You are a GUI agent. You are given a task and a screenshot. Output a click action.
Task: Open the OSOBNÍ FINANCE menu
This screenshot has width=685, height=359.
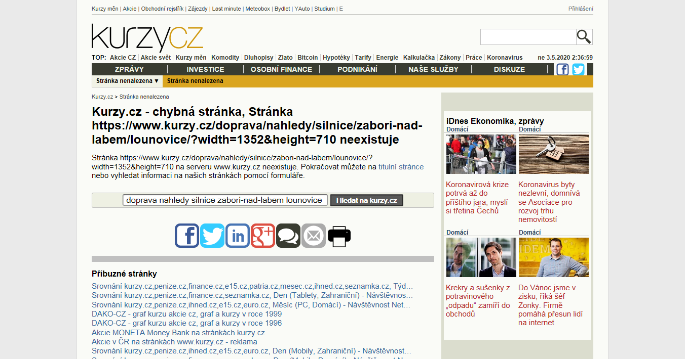pos(281,69)
